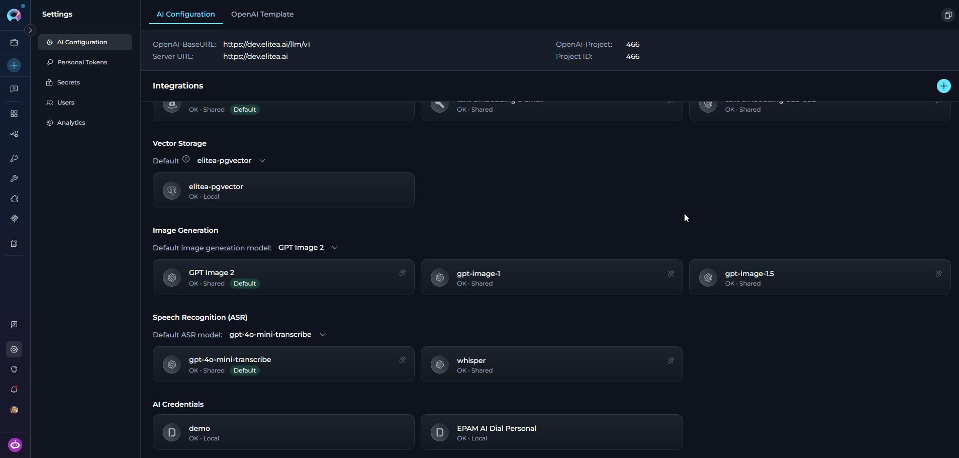Viewport: 959px width, 458px height.
Task: Open Users in the Settings sidebar
Action: 85,103
